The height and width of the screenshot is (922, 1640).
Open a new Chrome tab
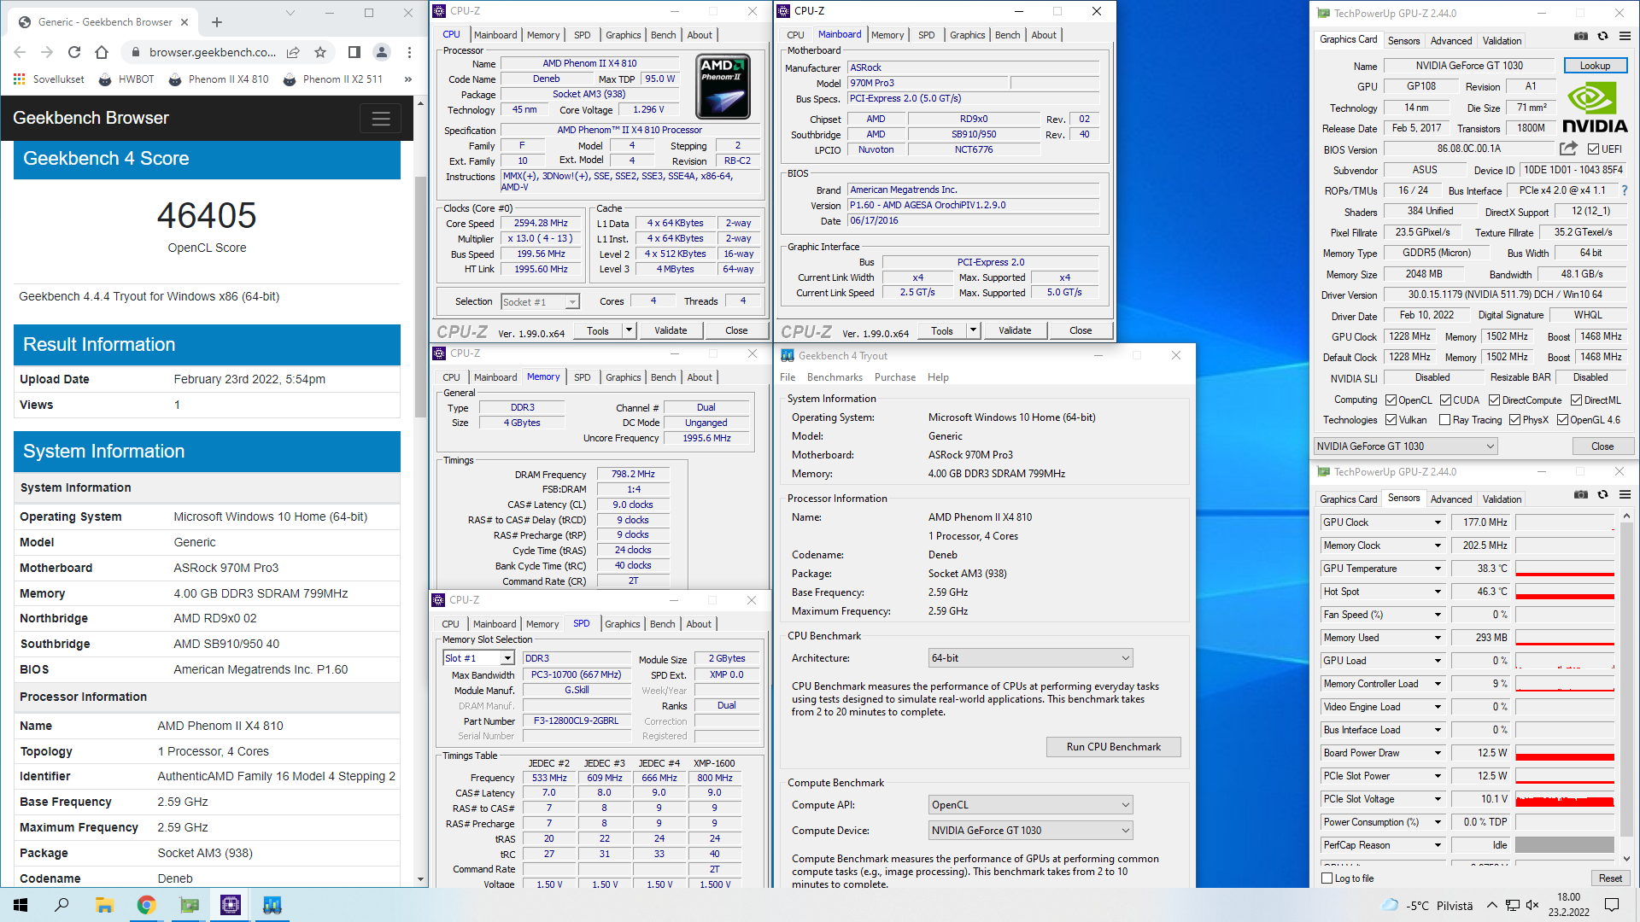[216, 22]
